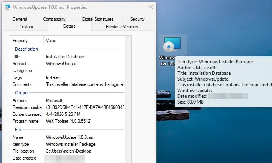This screenshot has height=163, width=272.
Task: Click the Value column header
Action: [51, 41]
